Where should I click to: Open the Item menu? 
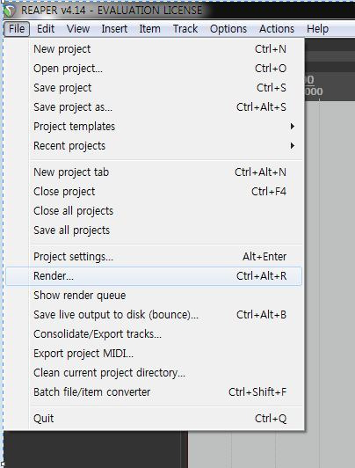tap(150, 29)
